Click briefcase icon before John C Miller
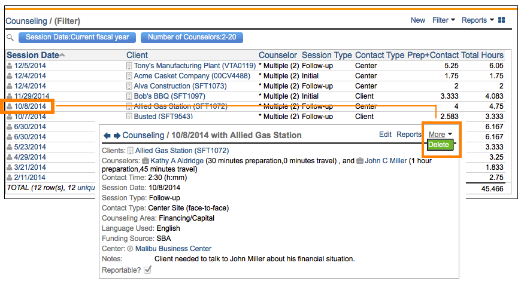521x284 pixels. (360, 161)
